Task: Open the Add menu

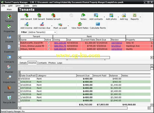Action: [x=10, y=6]
